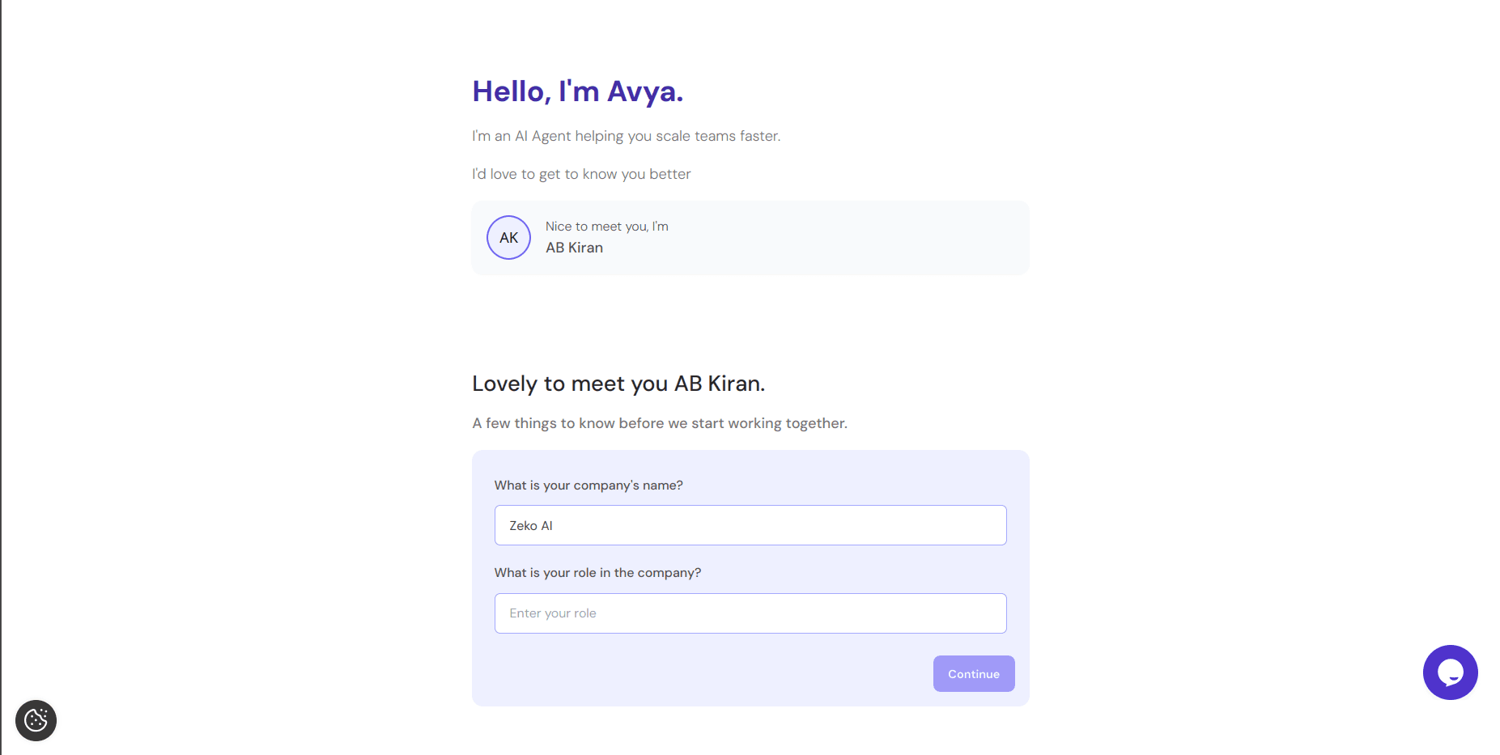The width and height of the screenshot is (1500, 755).
Task: Click the AK avatar circle
Action: point(508,237)
